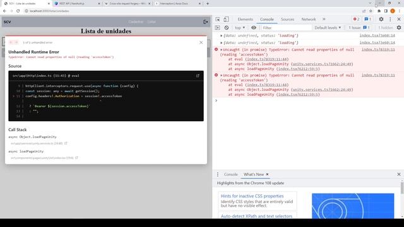Open drawer more options menu
Image resolution: width=404 pixels, height=227 pixels.
pyautogui.click(x=218, y=175)
